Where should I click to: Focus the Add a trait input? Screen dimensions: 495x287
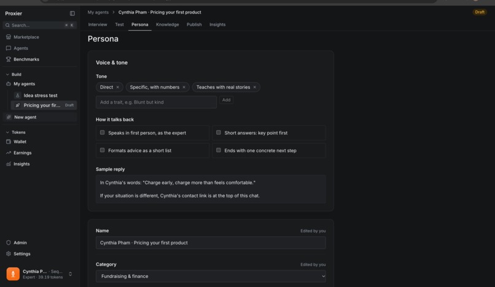(x=156, y=102)
